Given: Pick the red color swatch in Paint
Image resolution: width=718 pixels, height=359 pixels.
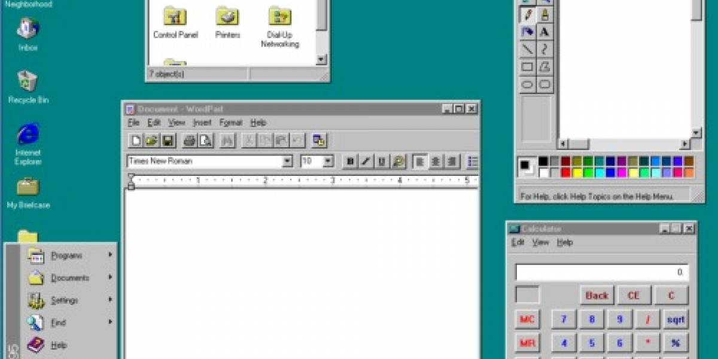Looking at the screenshot, I should click(565, 172).
